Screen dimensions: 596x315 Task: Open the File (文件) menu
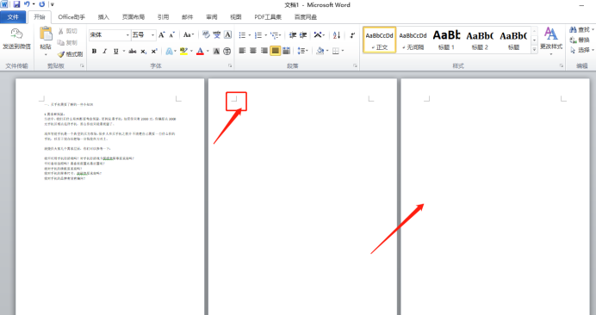[x=13, y=17]
